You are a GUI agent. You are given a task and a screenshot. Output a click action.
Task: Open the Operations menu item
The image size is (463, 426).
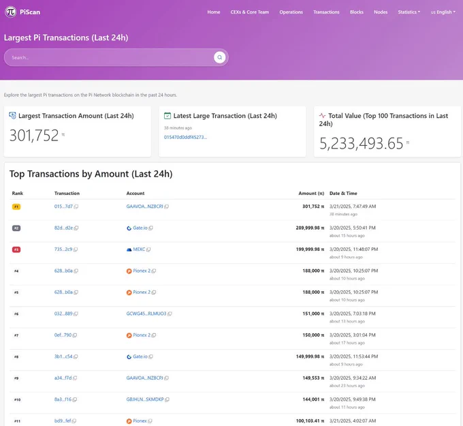(291, 12)
